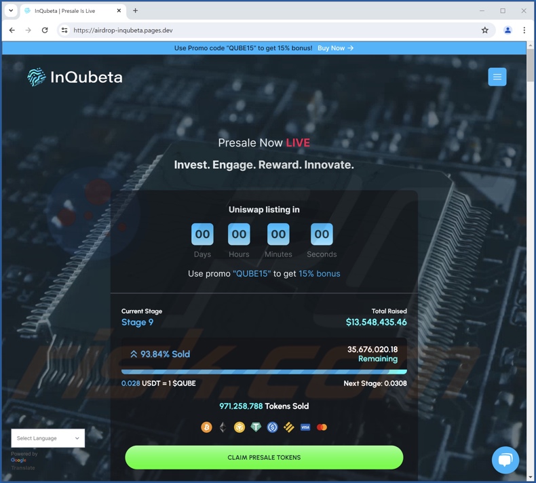
Task: Click the Hours countdown box
Action: (x=239, y=234)
